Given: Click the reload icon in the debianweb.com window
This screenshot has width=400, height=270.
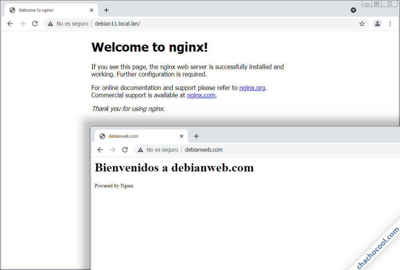Looking at the screenshot, I should click(125, 150).
